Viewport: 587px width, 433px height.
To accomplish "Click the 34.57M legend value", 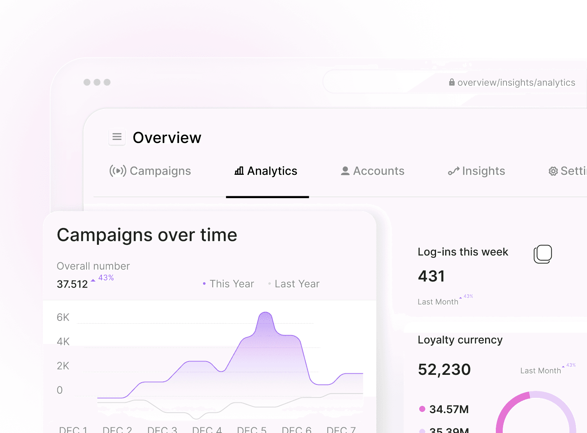I will point(449,409).
